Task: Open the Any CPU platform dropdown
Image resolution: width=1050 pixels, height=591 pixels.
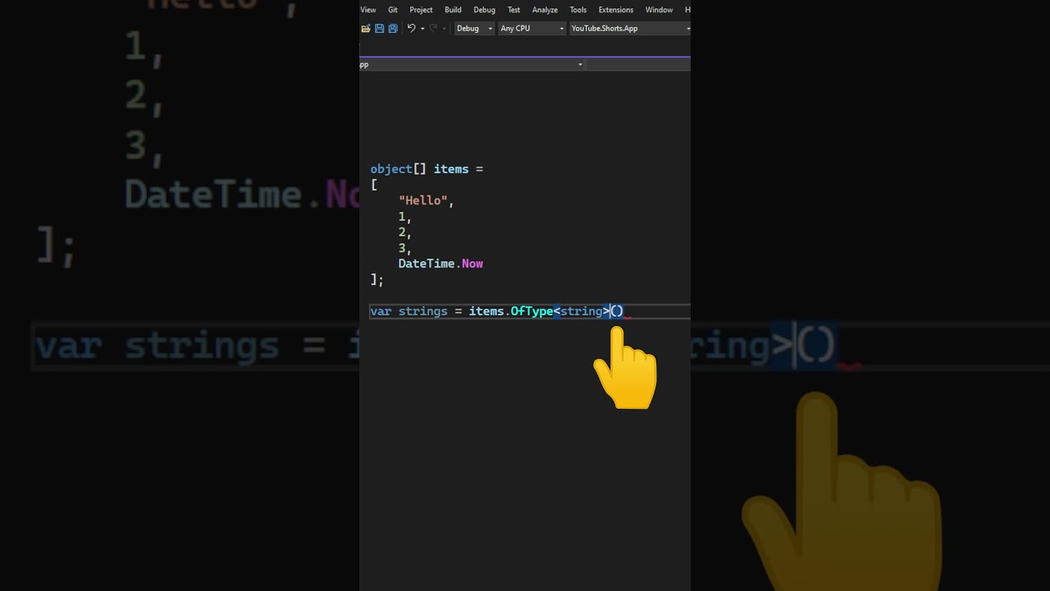Action: [532, 28]
